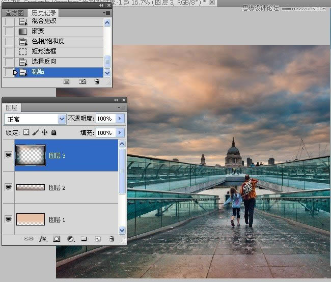Select the 图层 1 thumbnail
Viewport: 331px width, 282px height.
click(x=31, y=219)
